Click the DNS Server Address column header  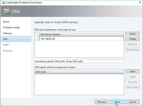82,34
